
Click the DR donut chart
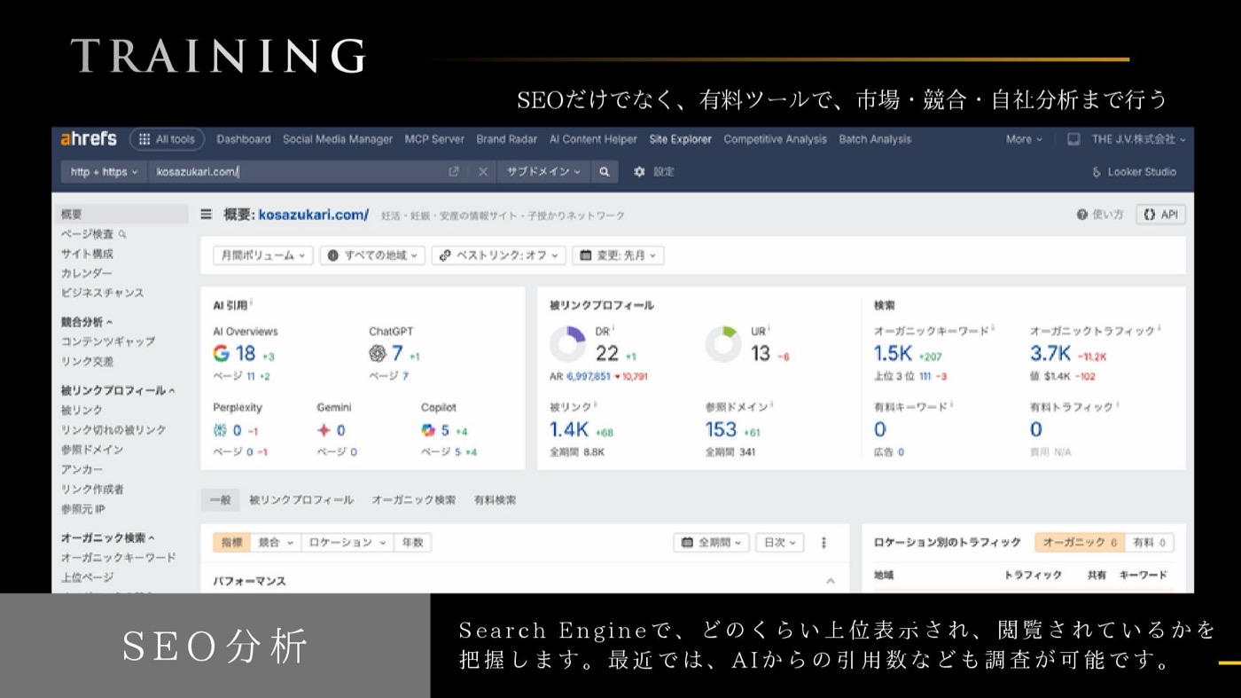pos(567,344)
